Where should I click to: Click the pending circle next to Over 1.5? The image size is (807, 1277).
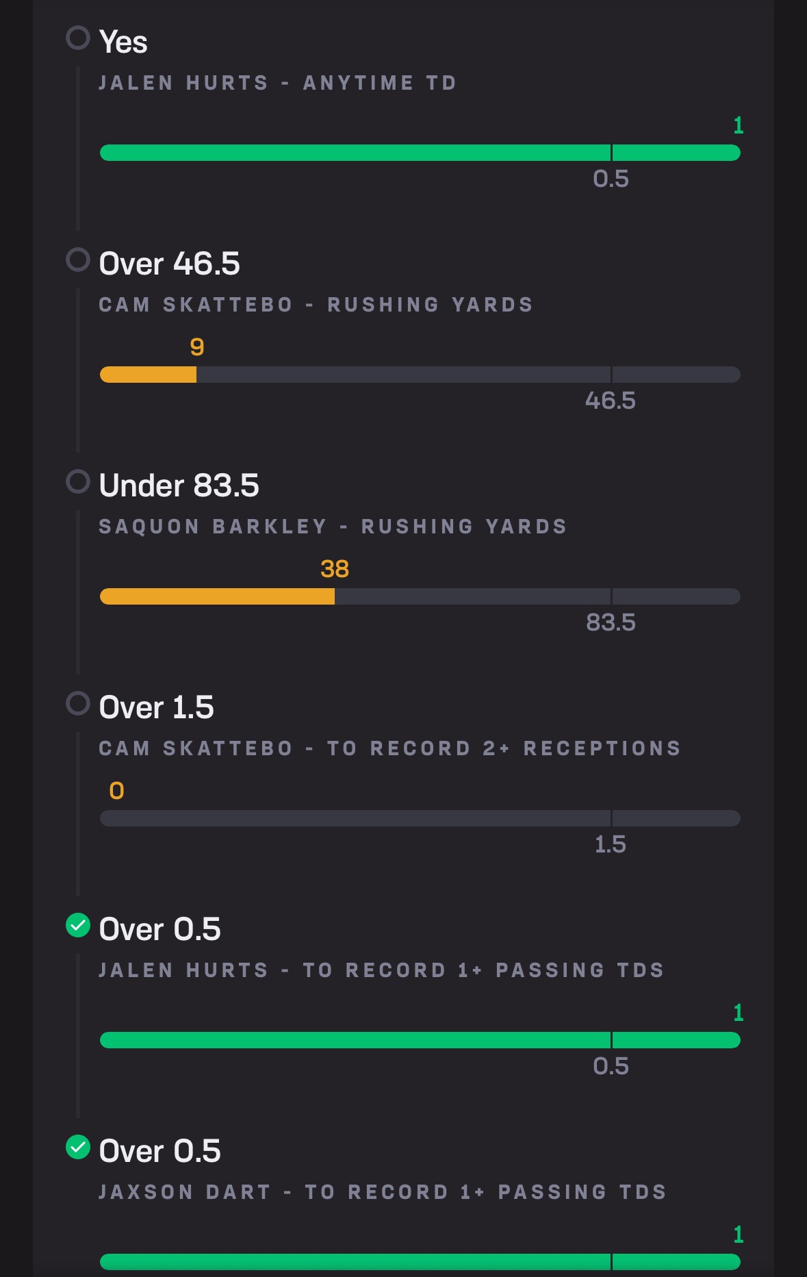[78, 703]
